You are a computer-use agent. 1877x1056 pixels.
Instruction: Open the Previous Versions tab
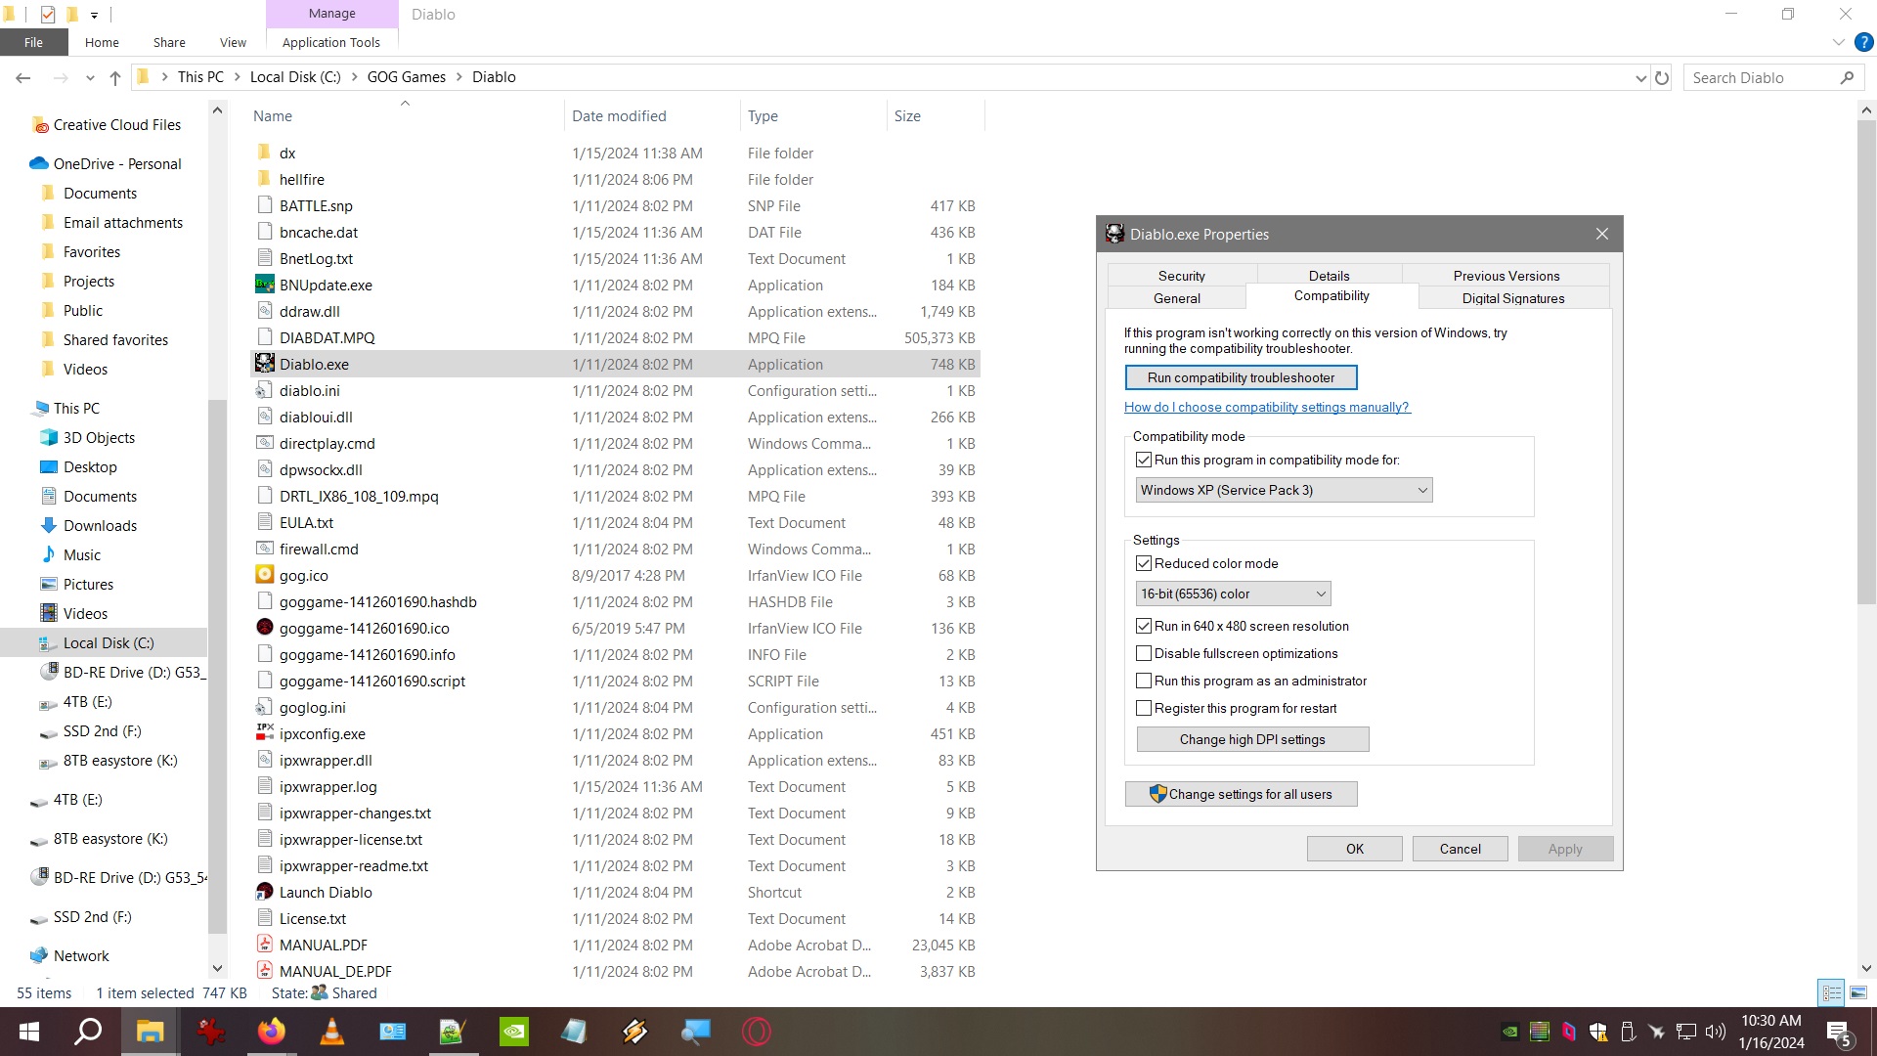[1506, 276]
